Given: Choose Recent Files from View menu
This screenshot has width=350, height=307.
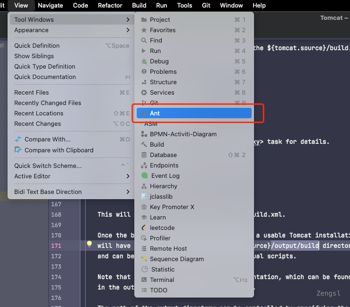Looking at the screenshot, I should pos(32,93).
